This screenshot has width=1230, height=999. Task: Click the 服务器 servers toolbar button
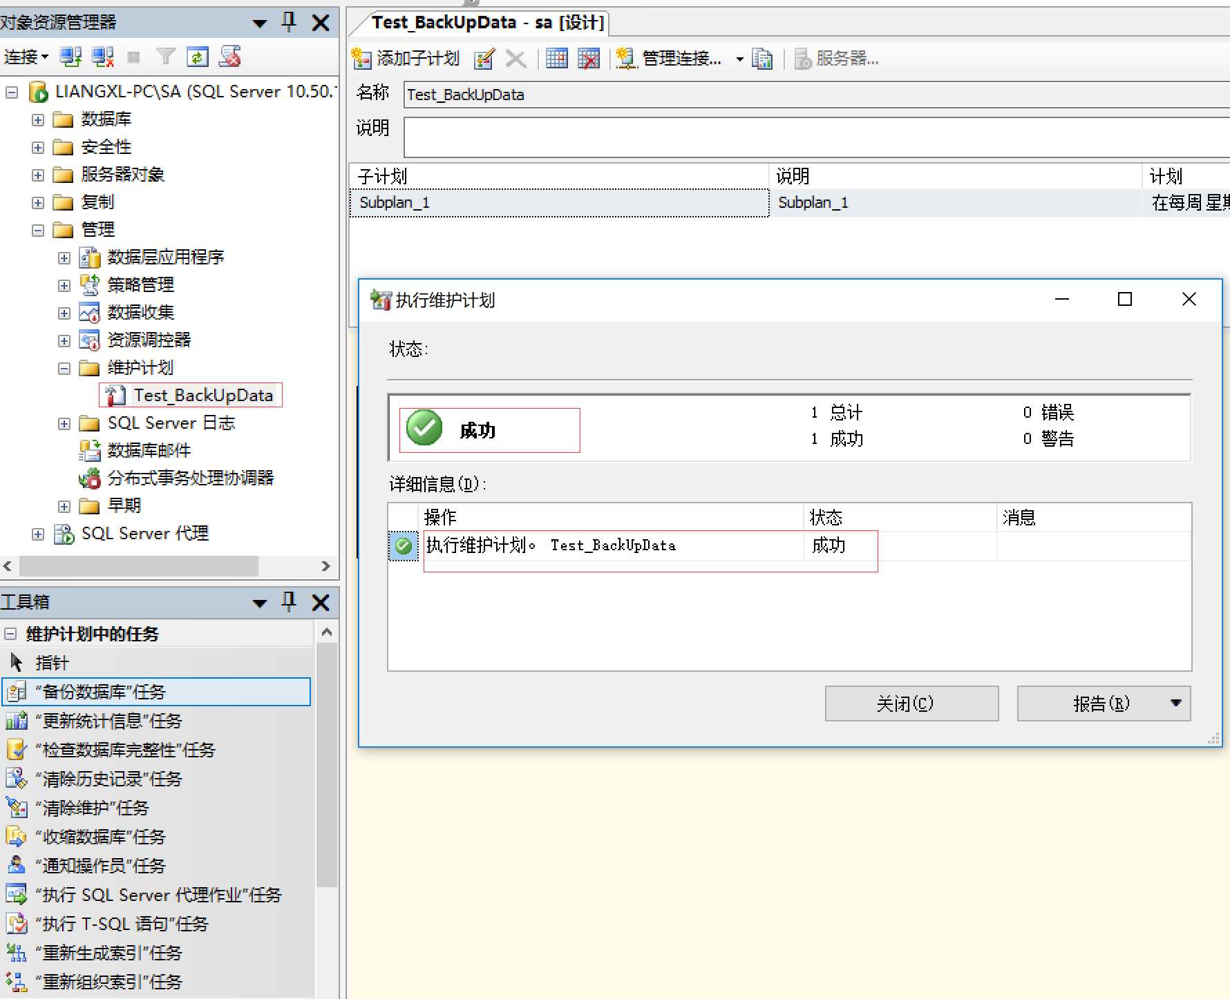836,59
